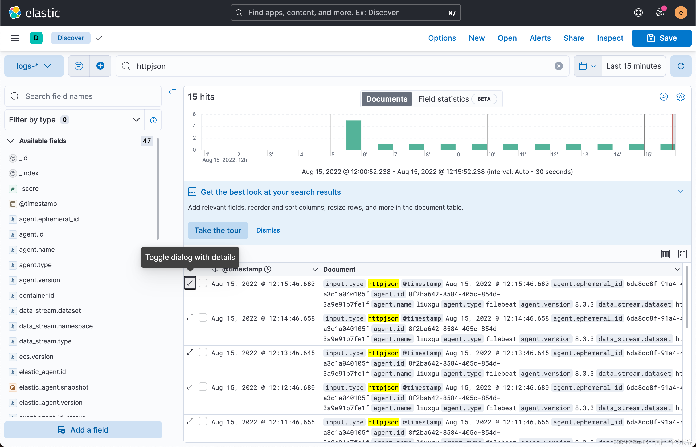Clear the httpjson search query
This screenshot has height=447, width=696.
point(559,66)
